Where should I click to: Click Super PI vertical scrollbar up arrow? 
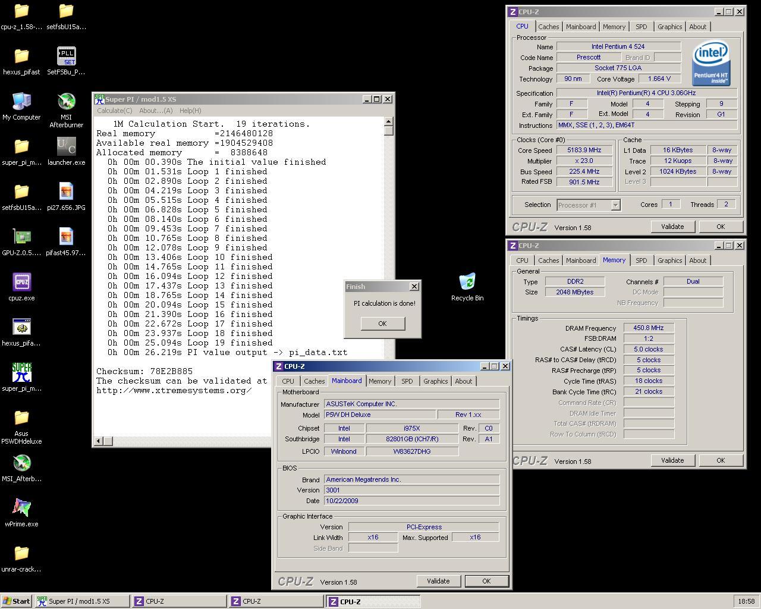(x=389, y=121)
